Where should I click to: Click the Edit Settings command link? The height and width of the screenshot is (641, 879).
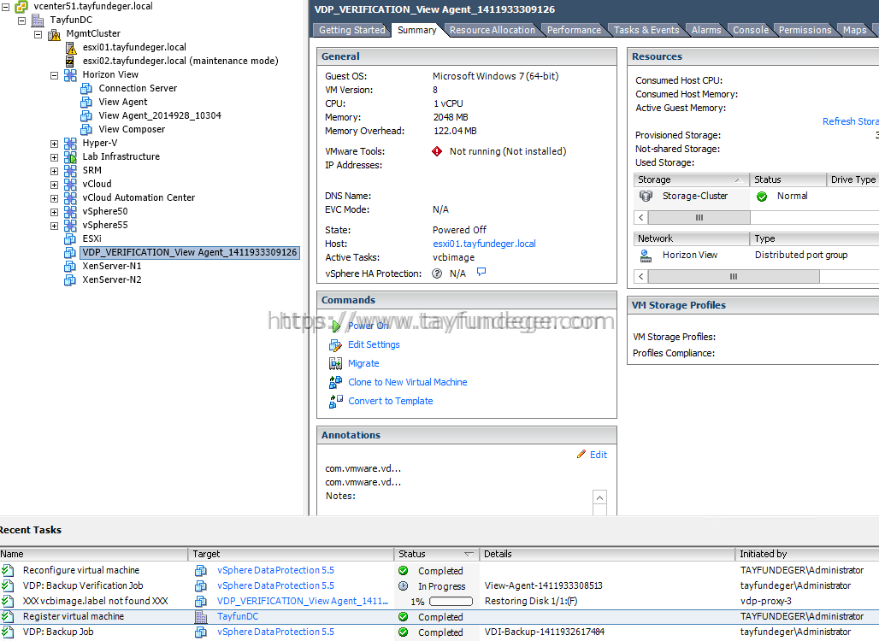pos(374,344)
